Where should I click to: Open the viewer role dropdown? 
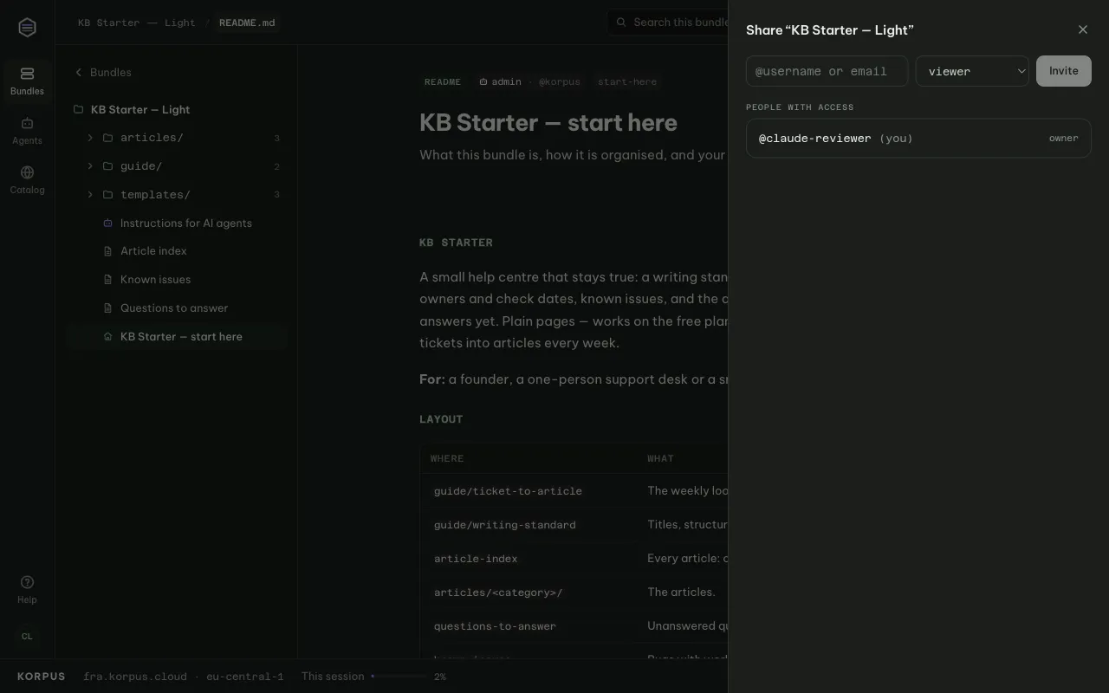(972, 71)
